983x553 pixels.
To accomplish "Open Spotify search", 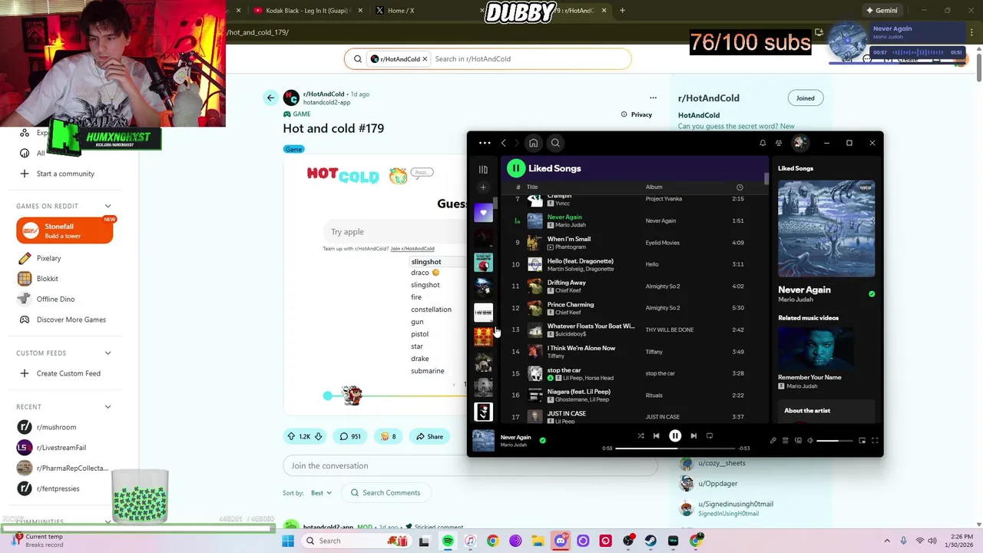I will pyautogui.click(x=555, y=143).
